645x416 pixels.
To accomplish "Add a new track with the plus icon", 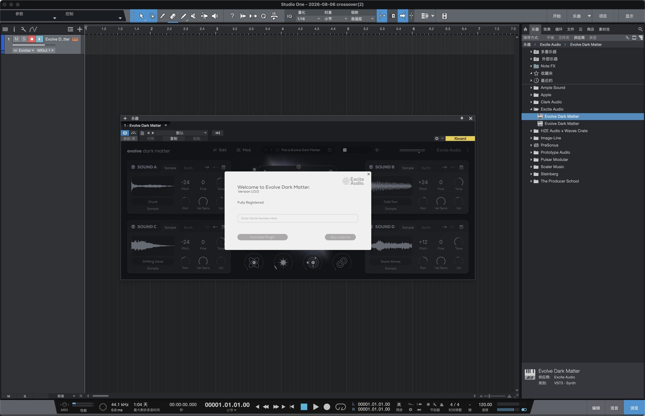I will coord(80,29).
